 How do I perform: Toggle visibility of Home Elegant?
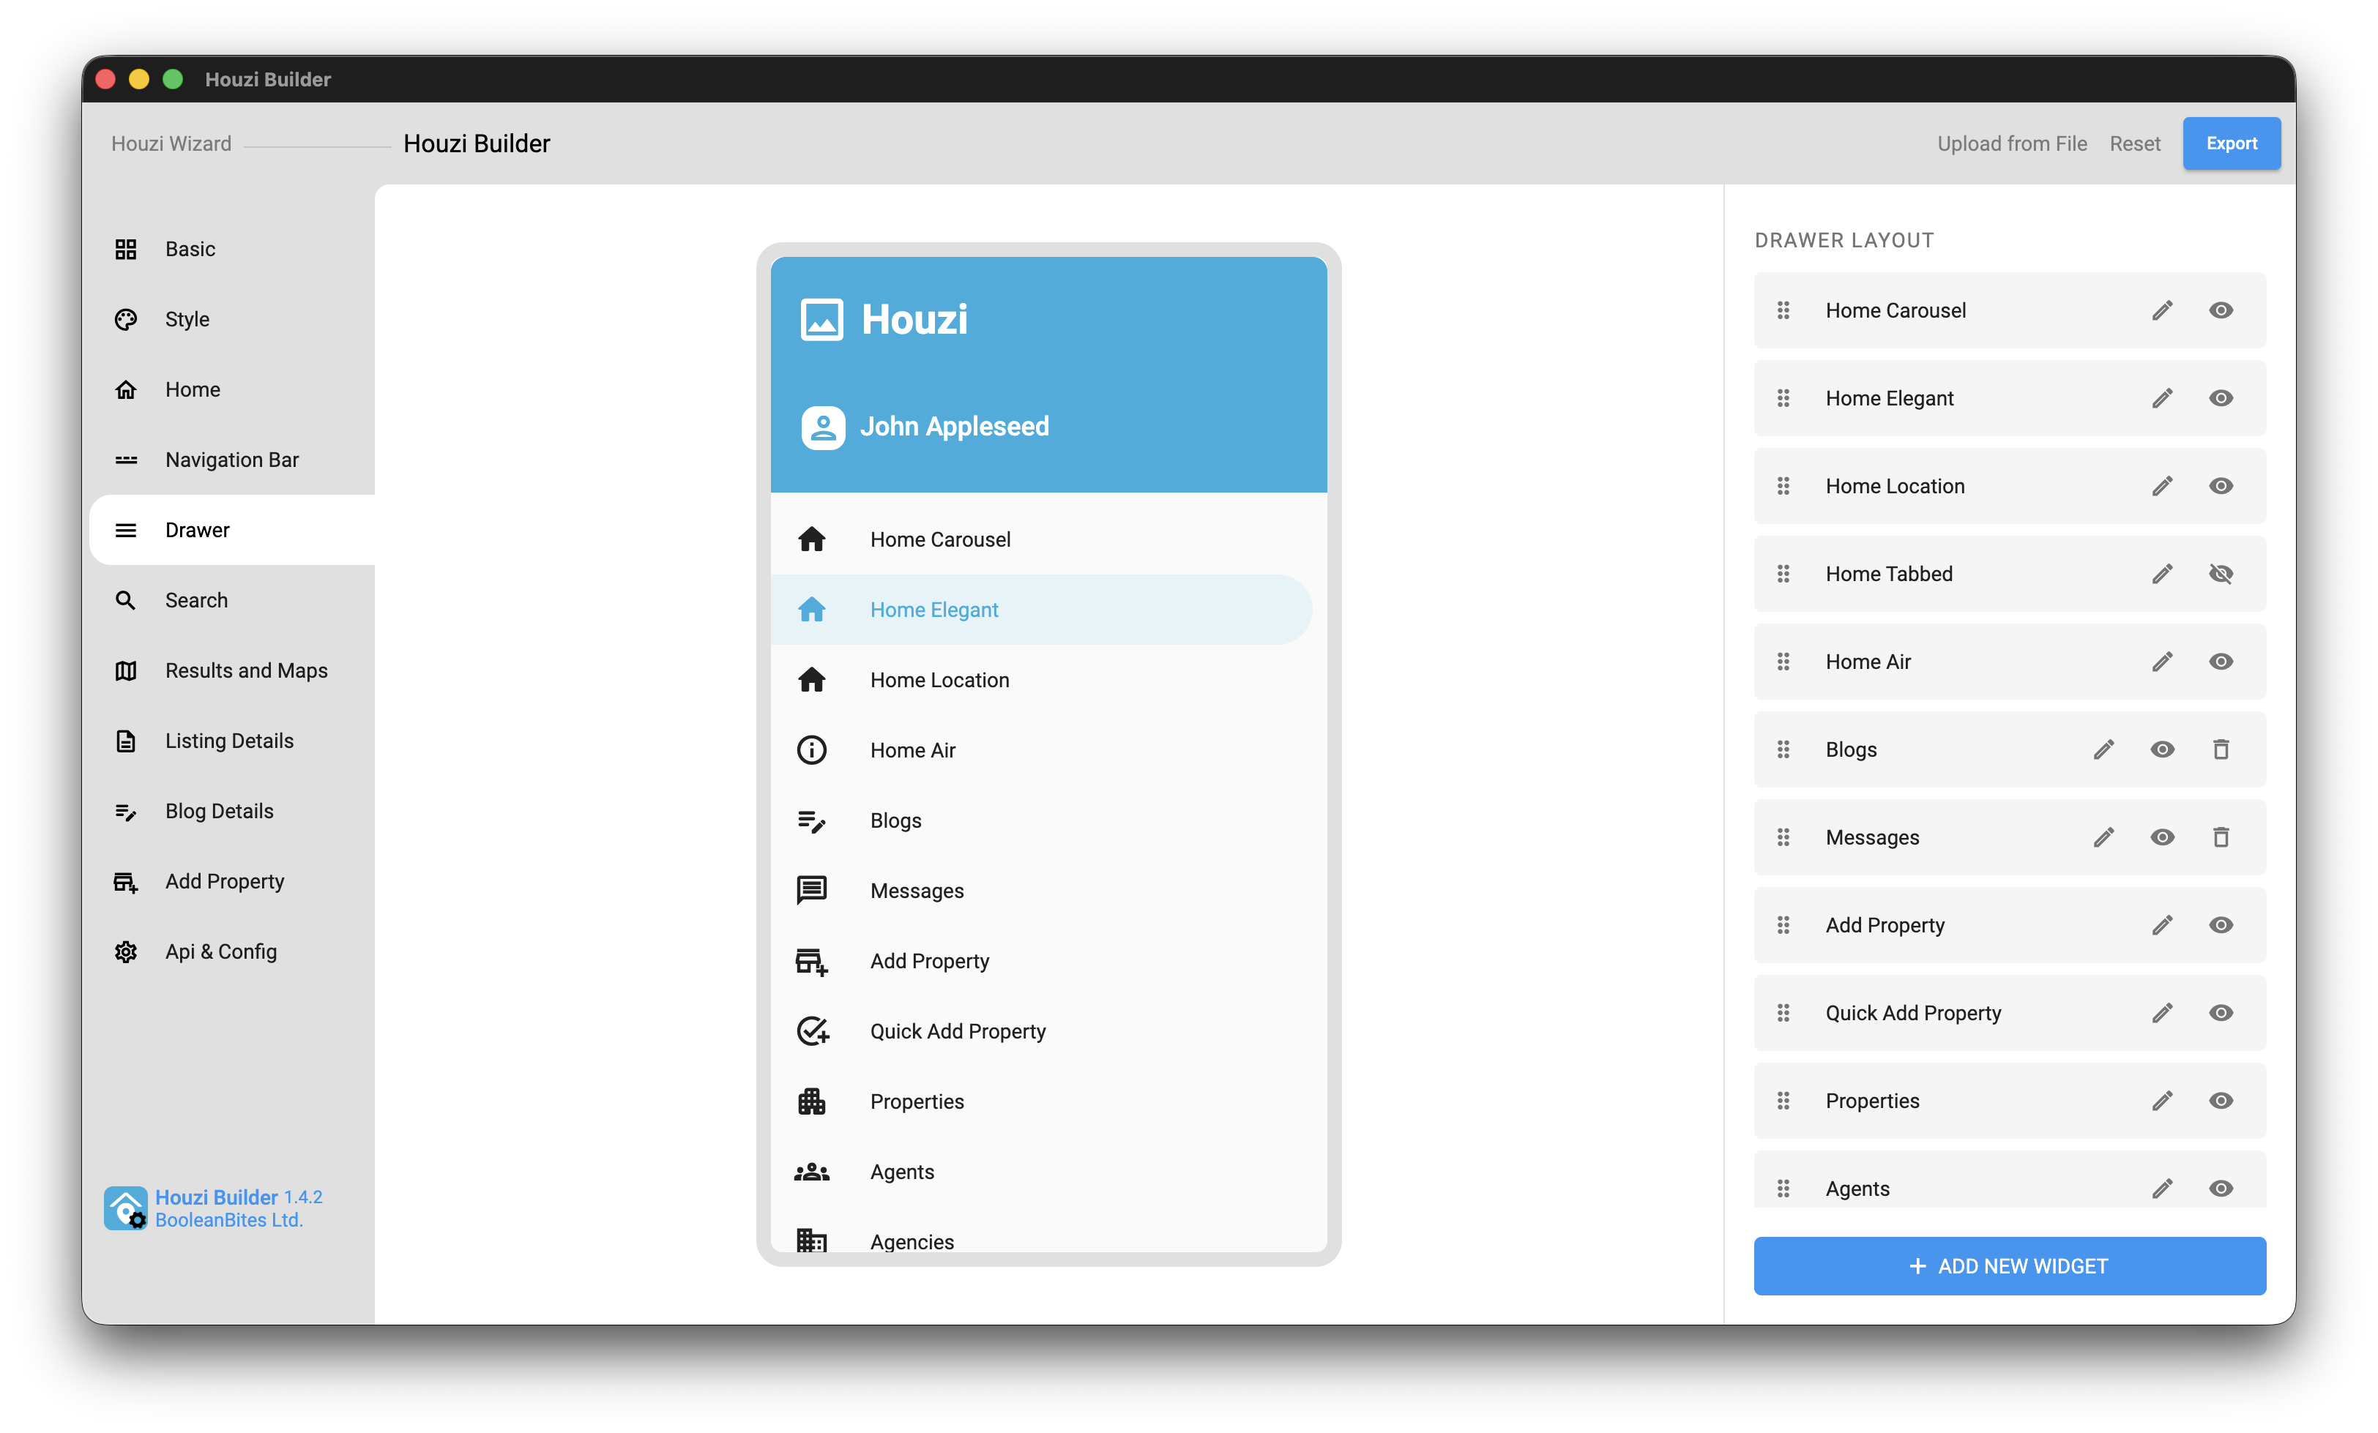coord(2221,397)
